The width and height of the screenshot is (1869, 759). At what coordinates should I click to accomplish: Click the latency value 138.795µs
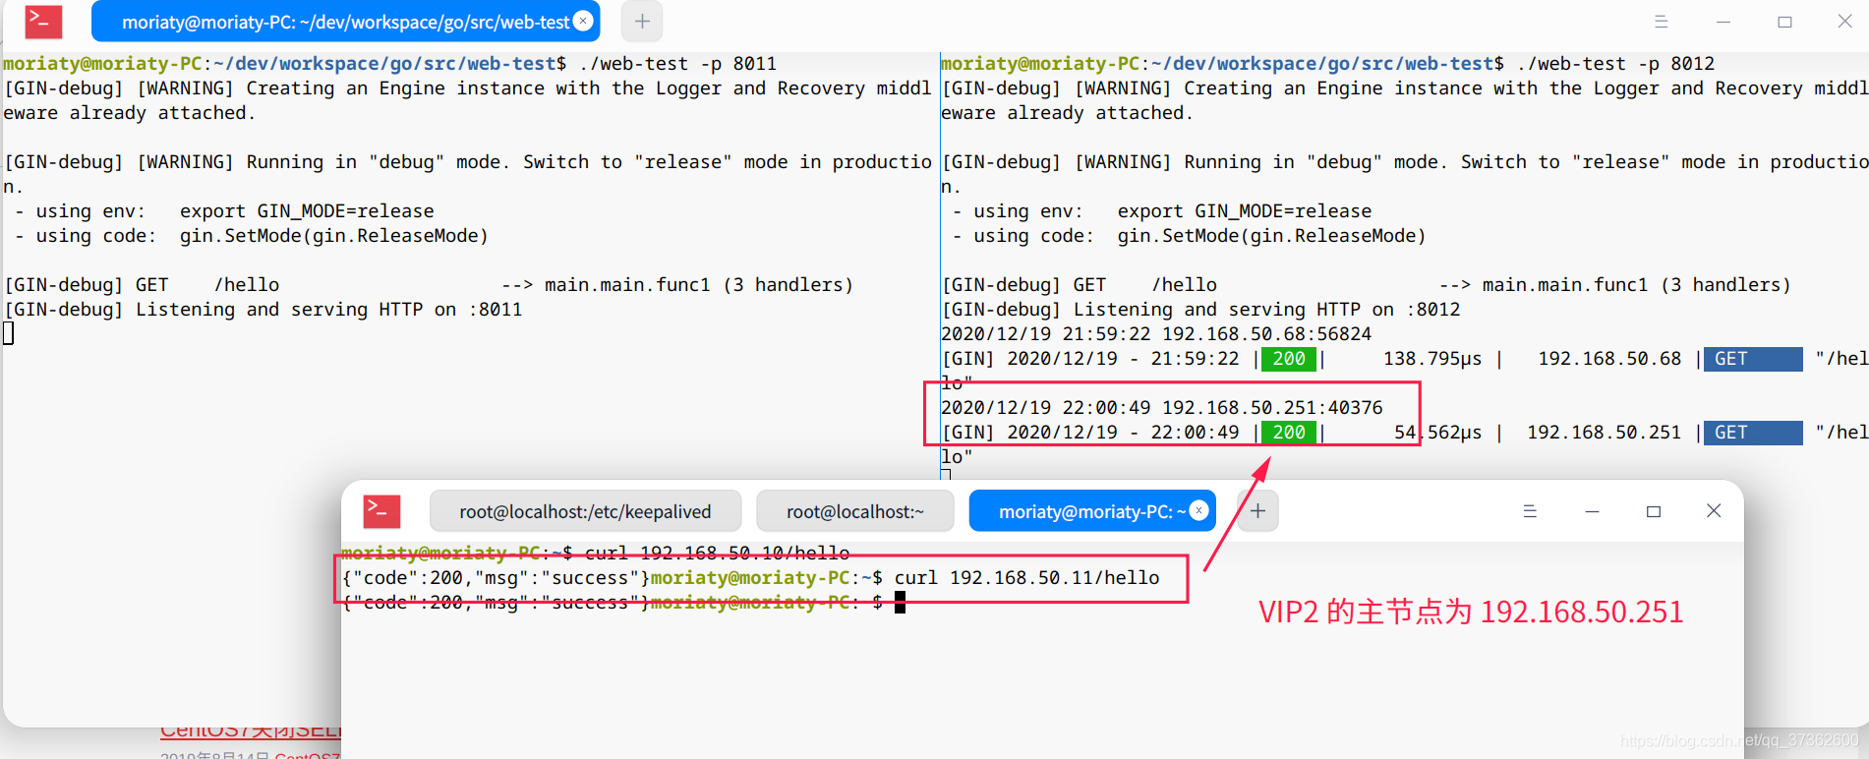(1432, 359)
